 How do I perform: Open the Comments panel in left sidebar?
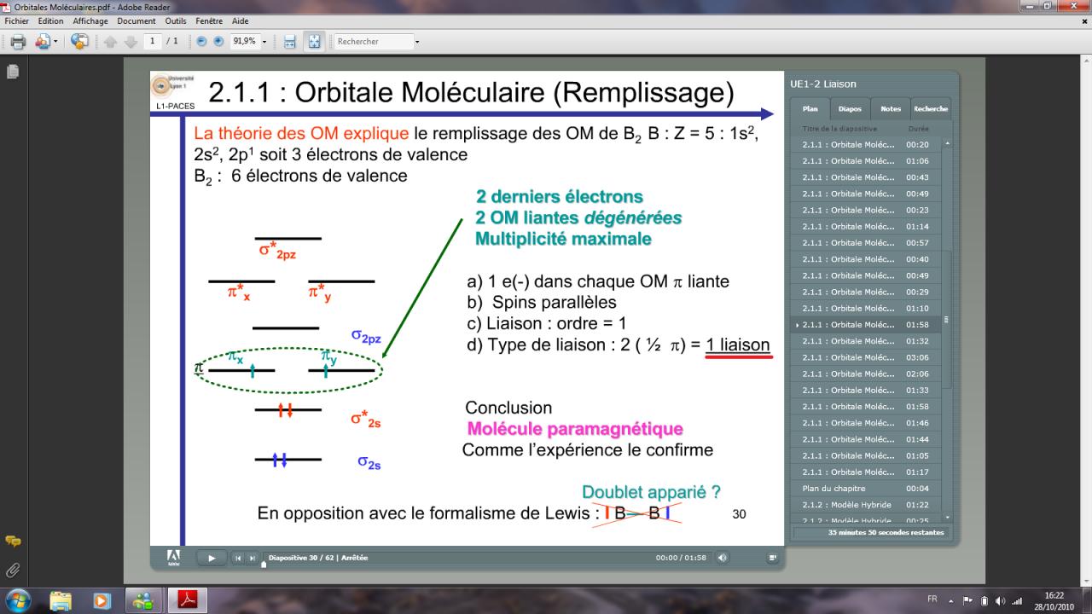[13, 541]
